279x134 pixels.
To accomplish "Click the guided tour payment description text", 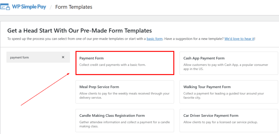I will click(x=224, y=96).
